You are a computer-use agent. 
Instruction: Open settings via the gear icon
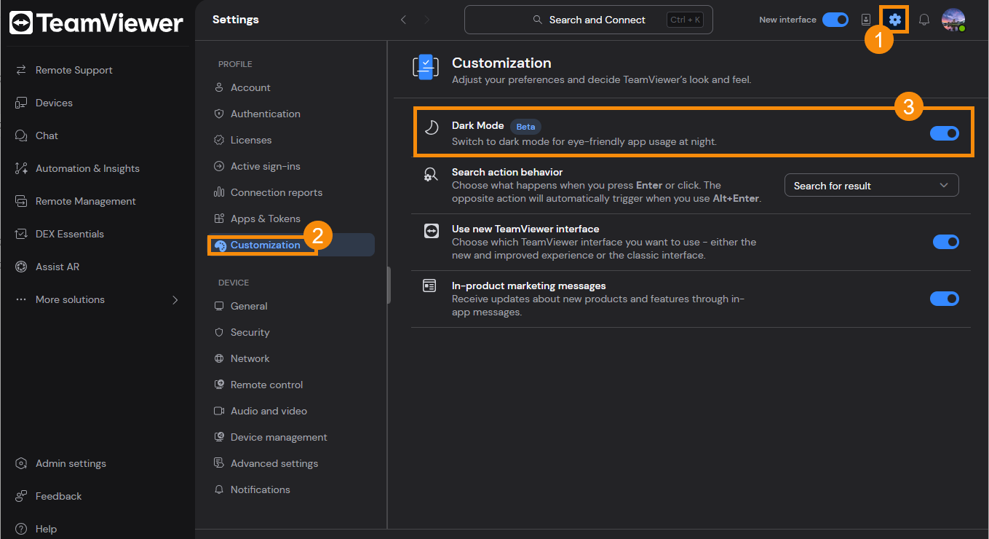click(895, 20)
